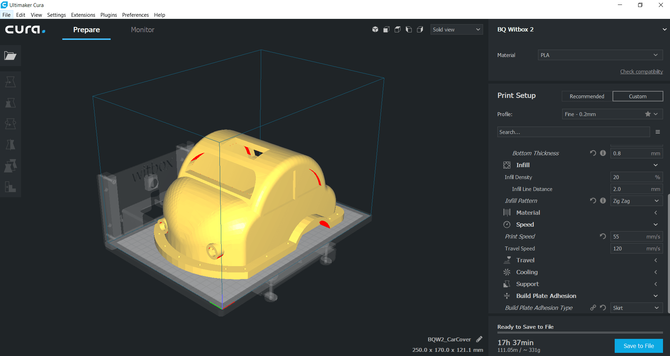Select the Per Model Settings tool
The image size is (670, 356).
tap(10, 166)
